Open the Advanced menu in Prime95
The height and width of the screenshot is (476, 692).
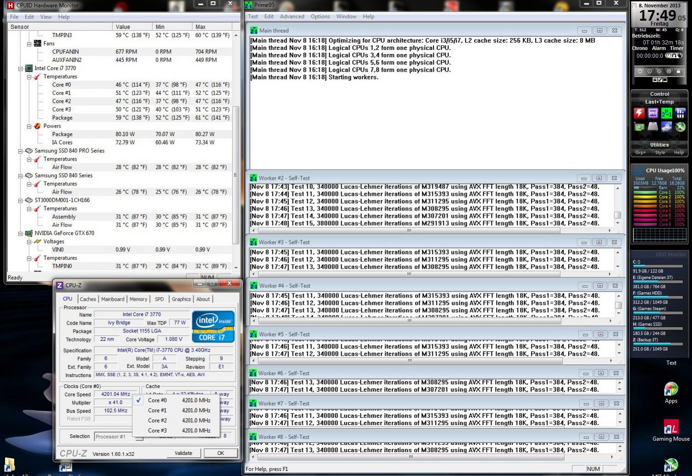click(x=292, y=17)
